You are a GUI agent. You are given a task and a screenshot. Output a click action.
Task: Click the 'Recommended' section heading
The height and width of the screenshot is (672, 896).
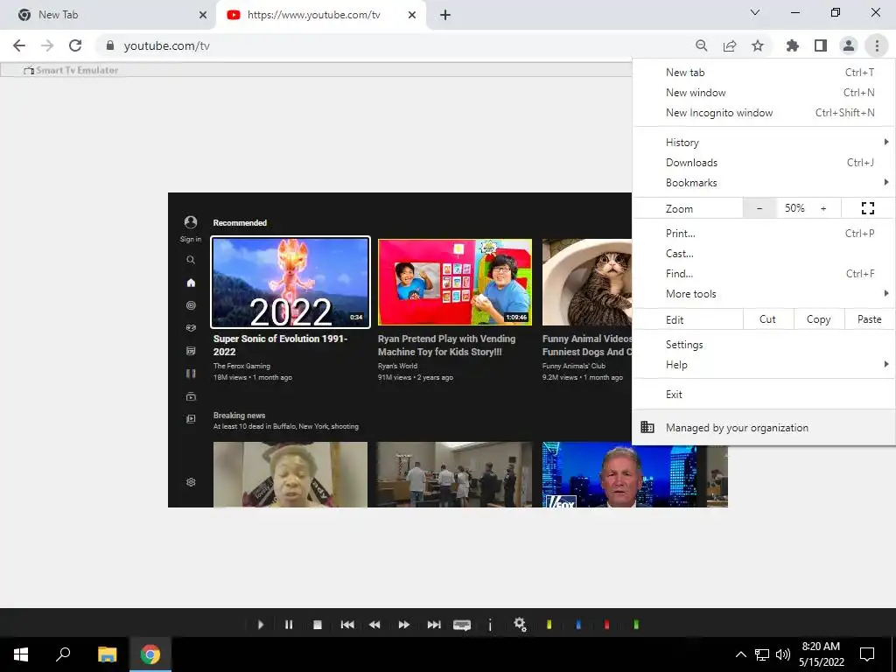tap(240, 223)
